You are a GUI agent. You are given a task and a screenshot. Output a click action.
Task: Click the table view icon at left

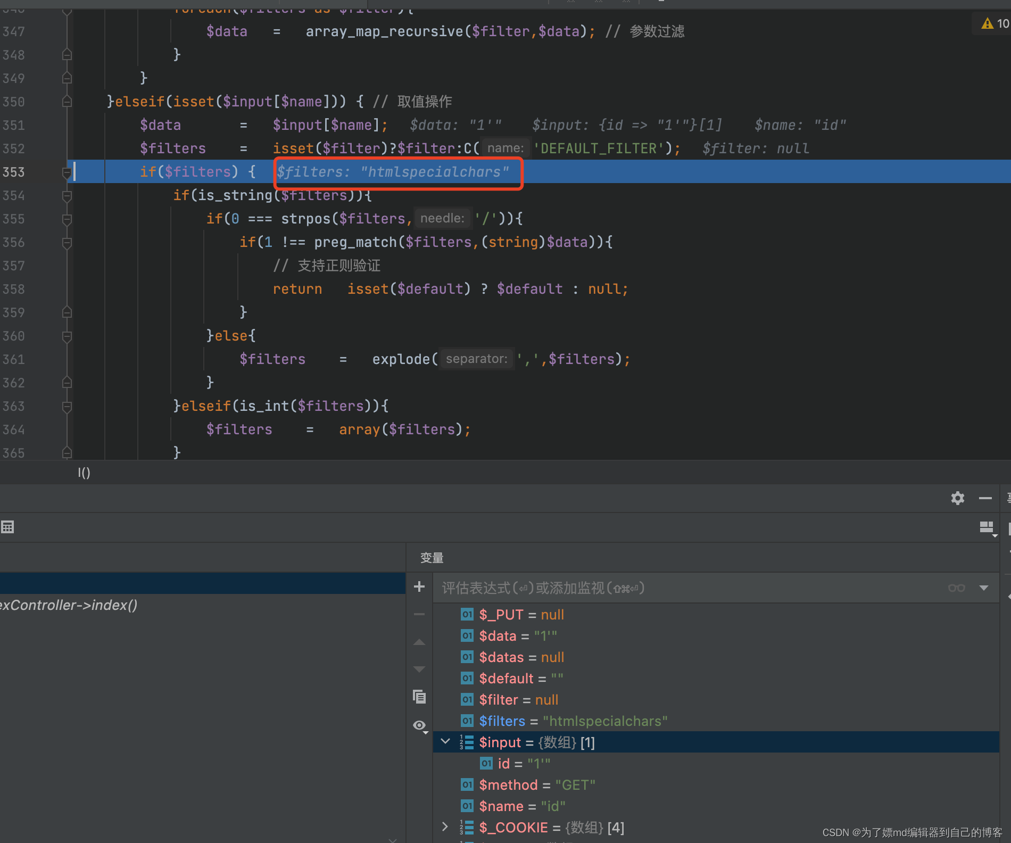tap(7, 527)
